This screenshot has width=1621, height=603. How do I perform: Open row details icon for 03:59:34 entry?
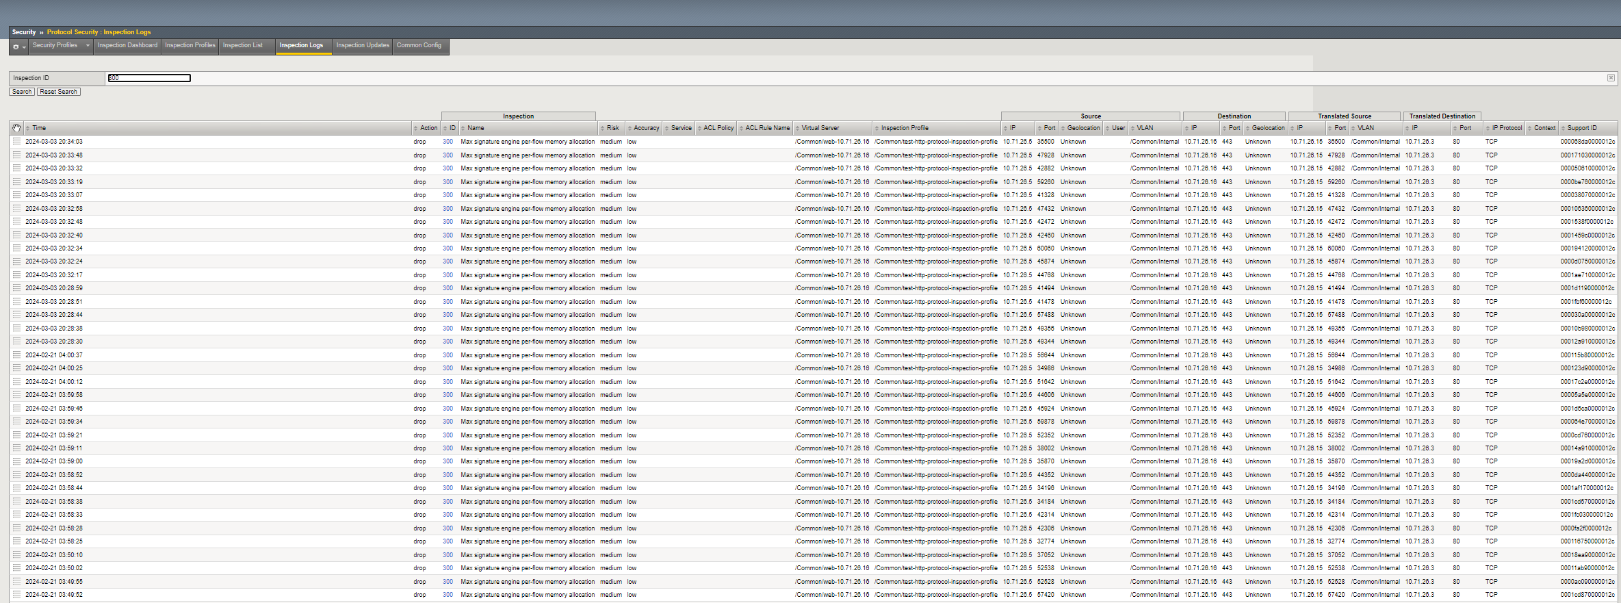pos(16,422)
